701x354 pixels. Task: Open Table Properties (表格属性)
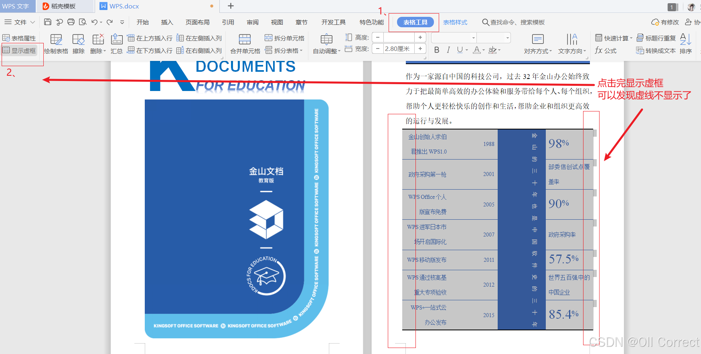(19, 38)
